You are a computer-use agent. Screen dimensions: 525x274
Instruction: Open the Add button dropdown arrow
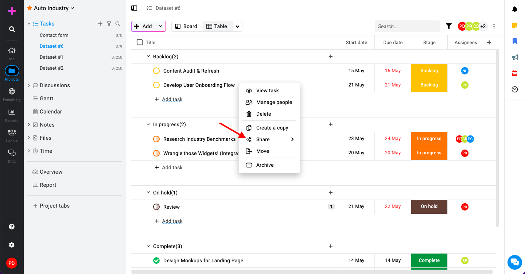(161, 26)
